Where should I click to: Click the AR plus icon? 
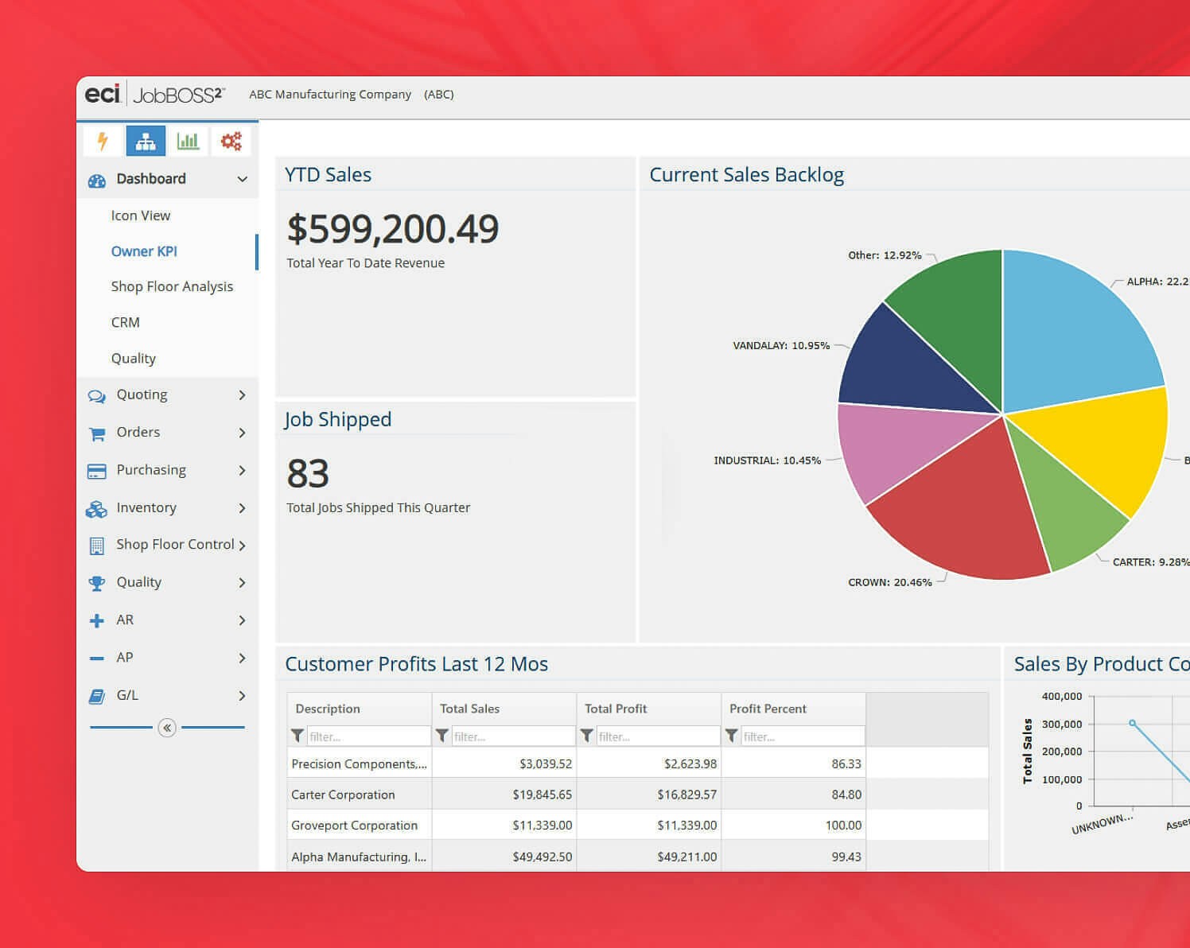(97, 621)
